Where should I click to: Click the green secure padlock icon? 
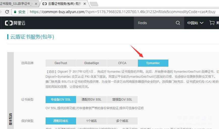(15, 12)
